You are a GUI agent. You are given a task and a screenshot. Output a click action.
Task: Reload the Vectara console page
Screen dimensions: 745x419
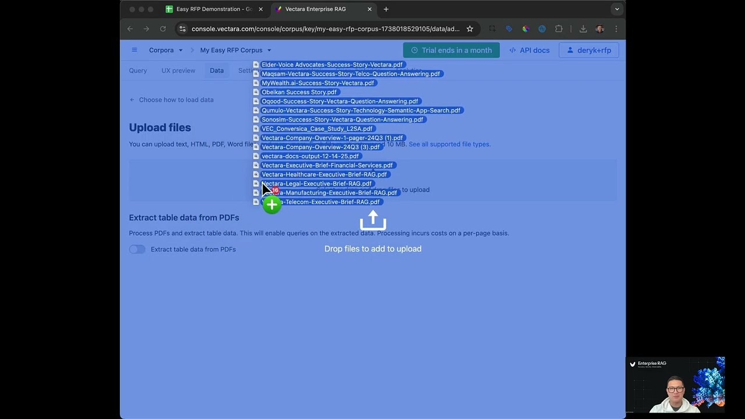tap(163, 29)
